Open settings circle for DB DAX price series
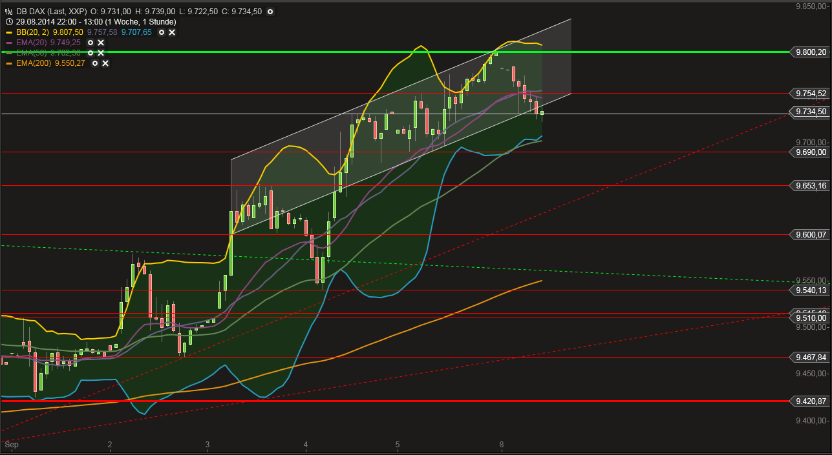This screenshot has height=455, width=832. (270, 12)
